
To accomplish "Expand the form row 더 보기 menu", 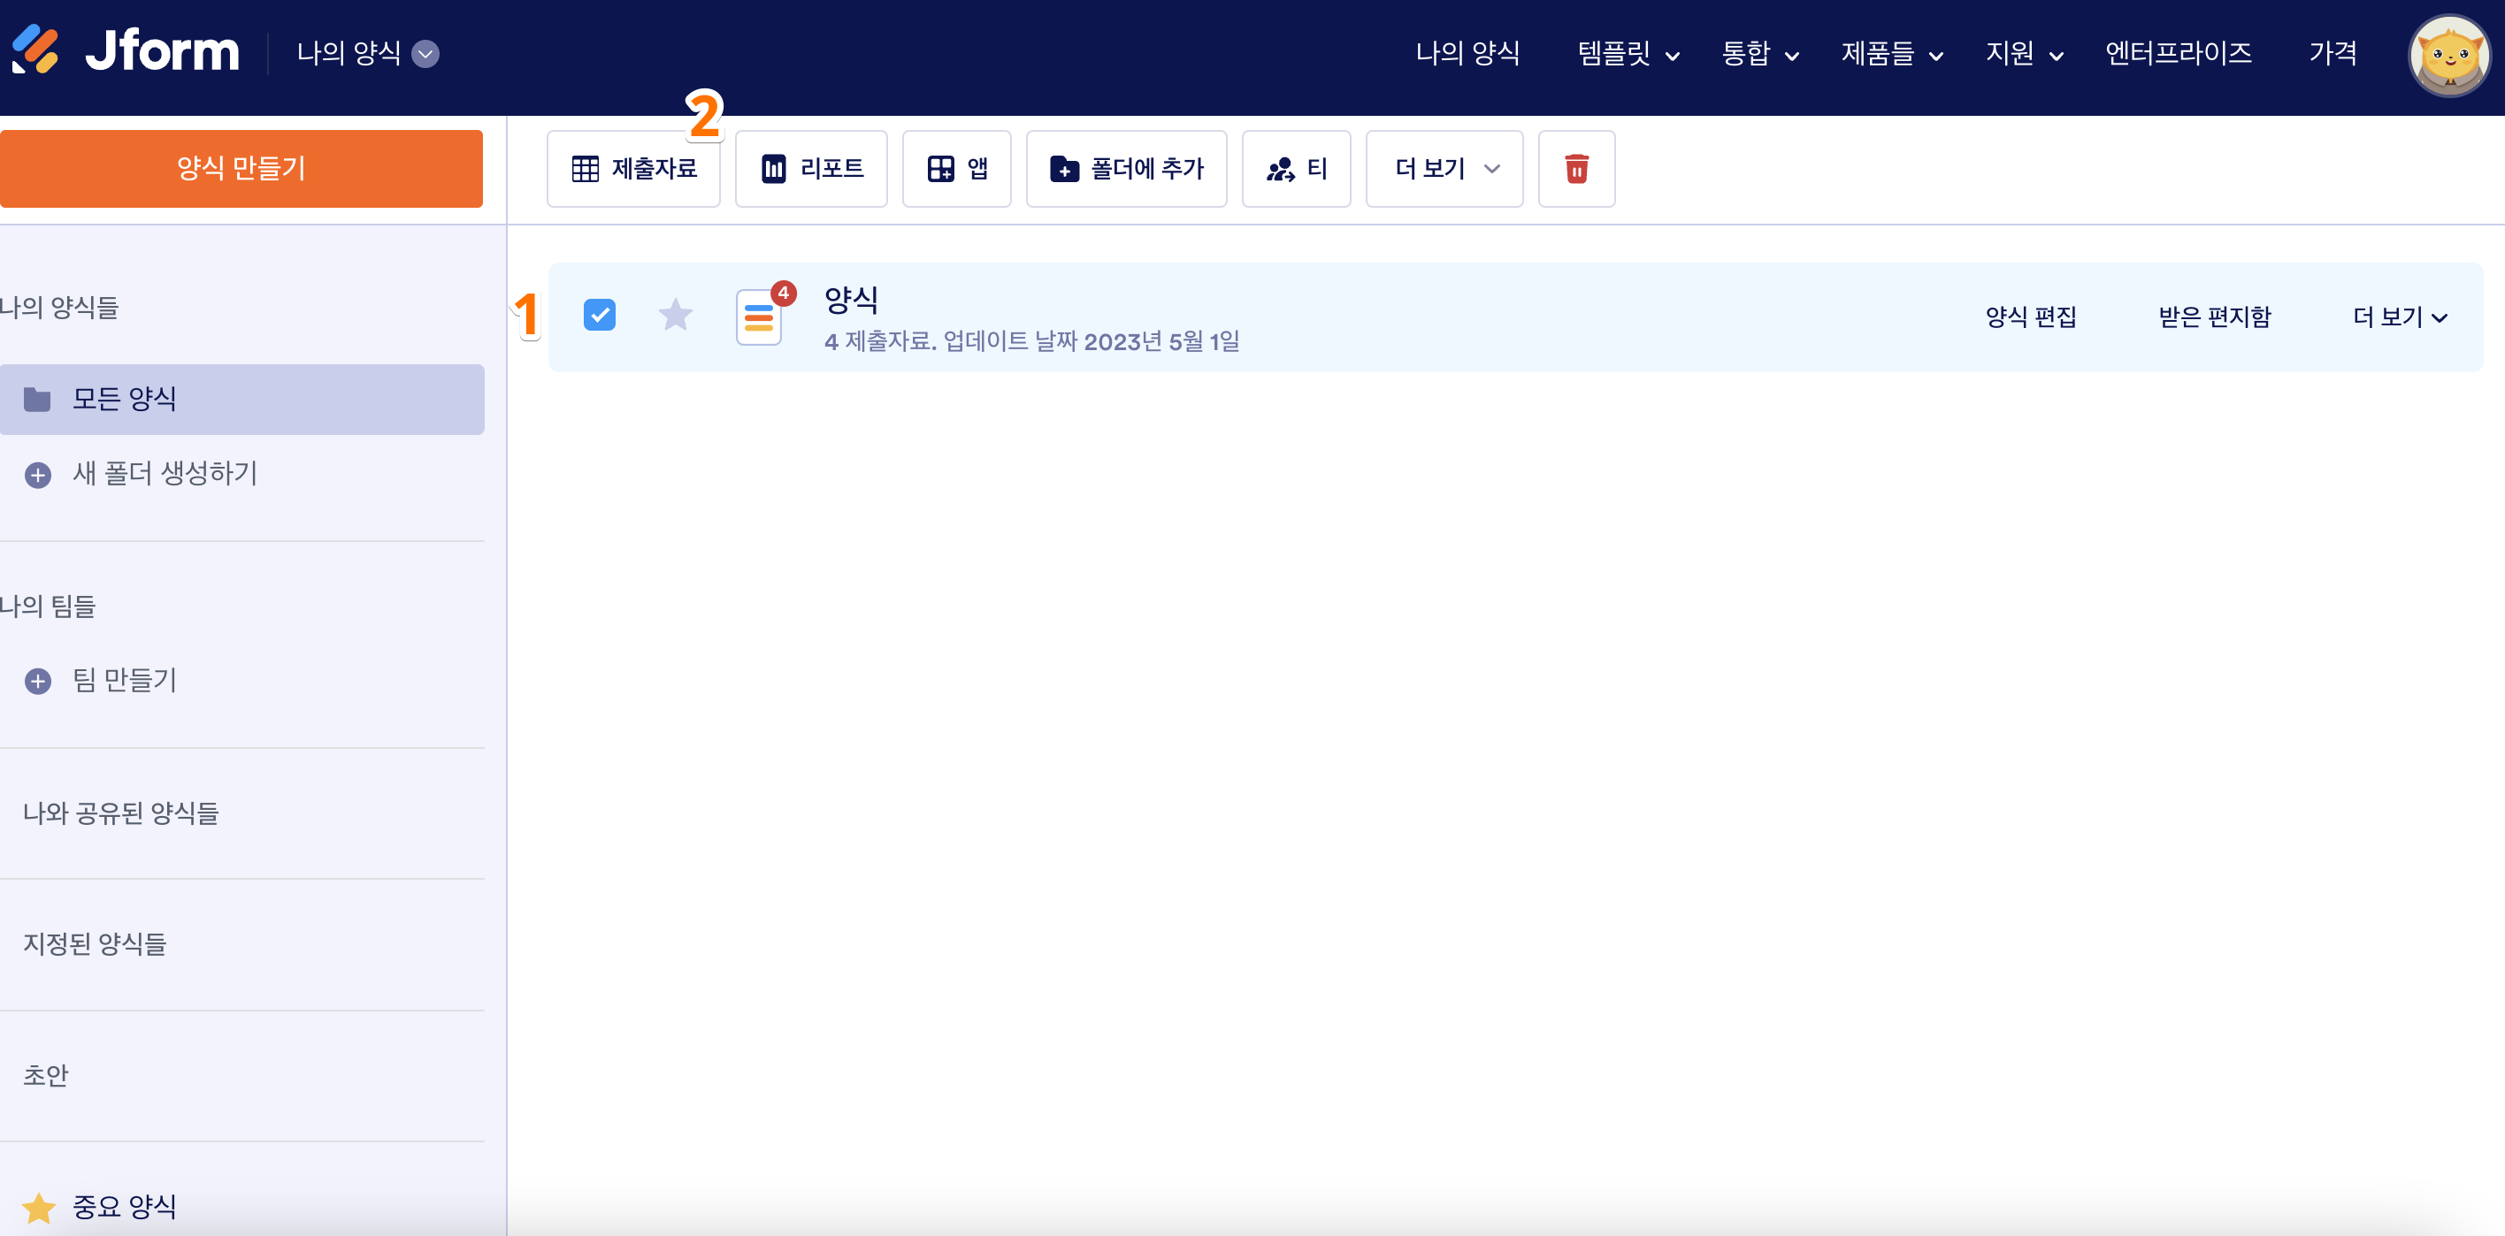I will [x=2399, y=317].
